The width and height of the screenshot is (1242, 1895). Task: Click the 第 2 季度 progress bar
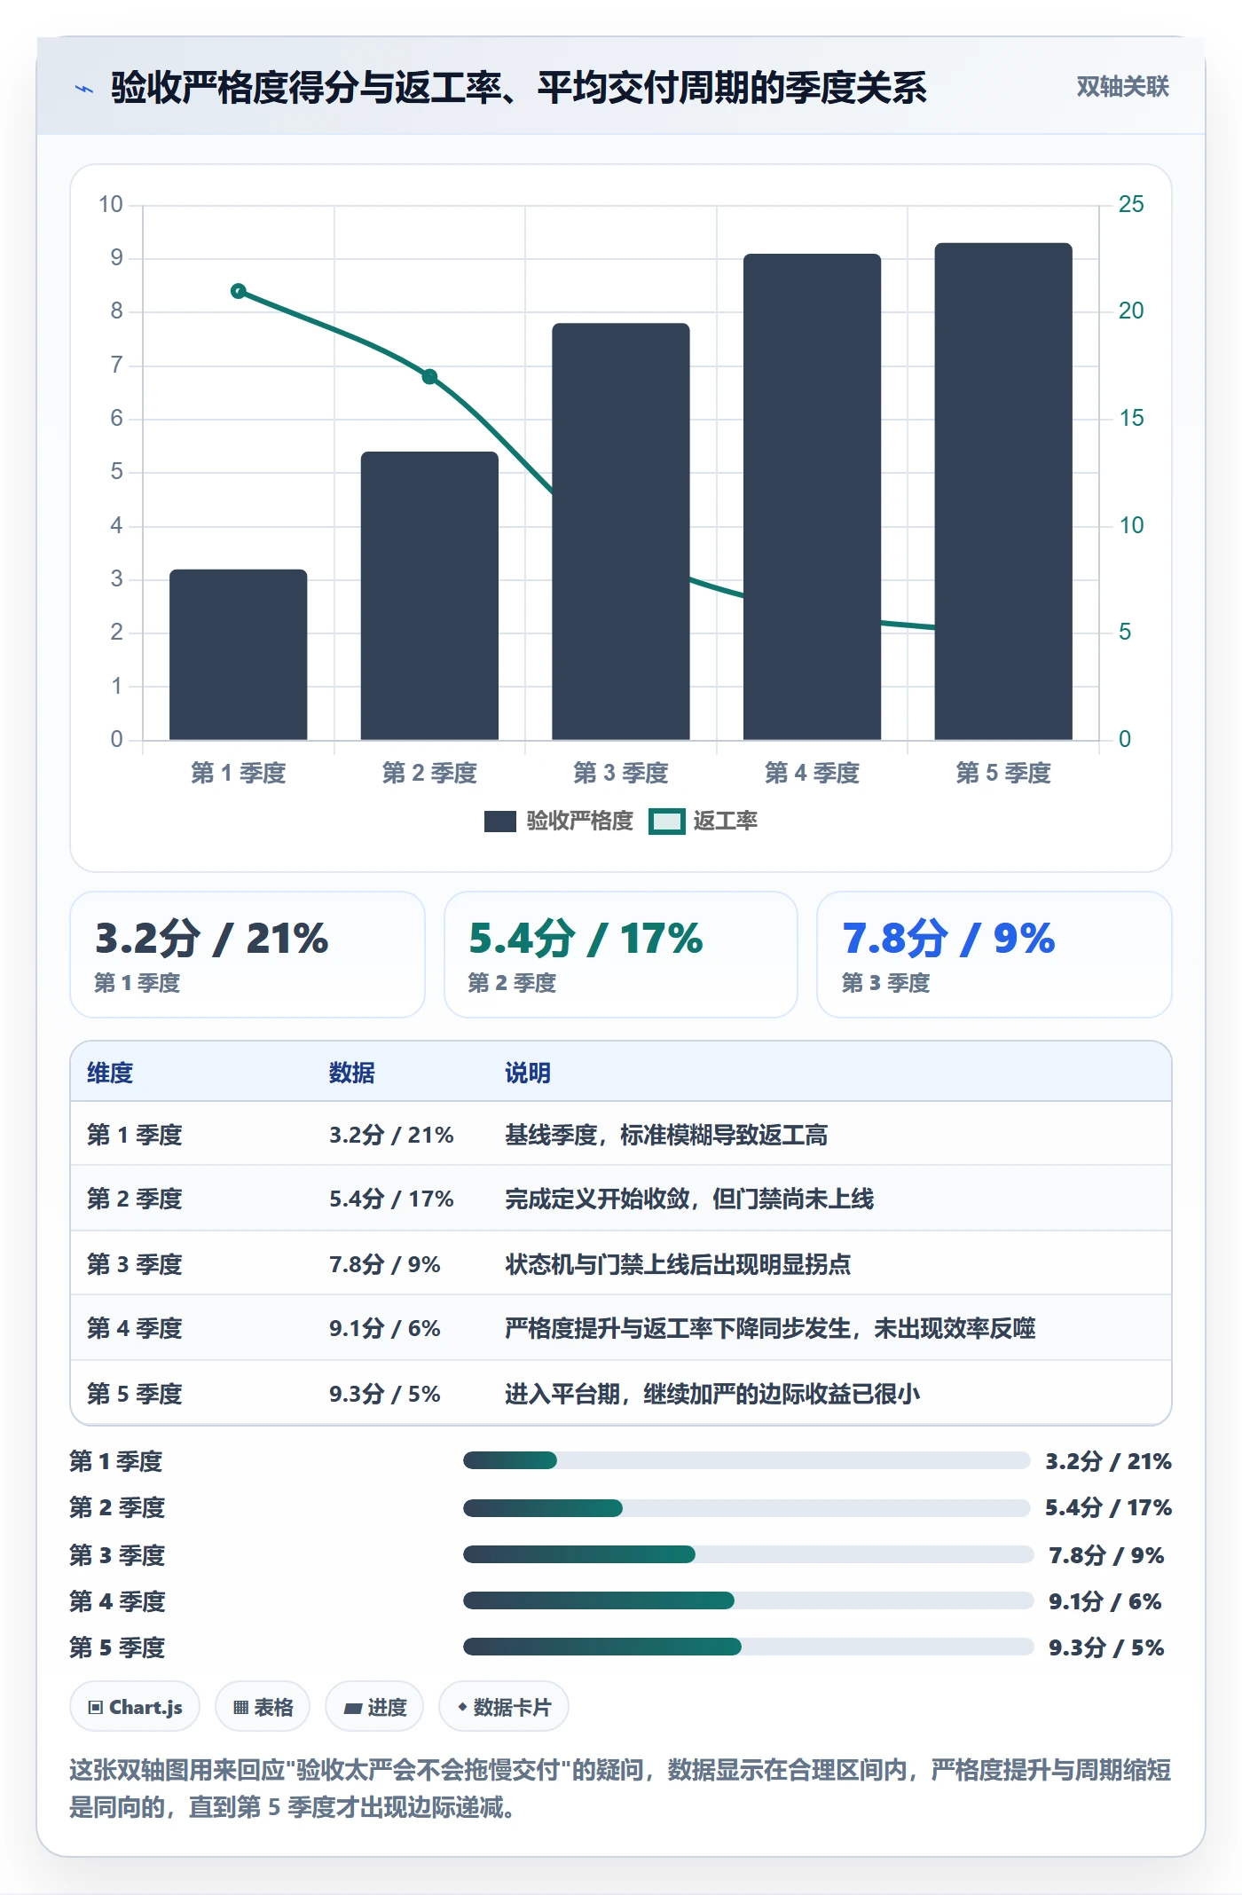click(x=746, y=1507)
